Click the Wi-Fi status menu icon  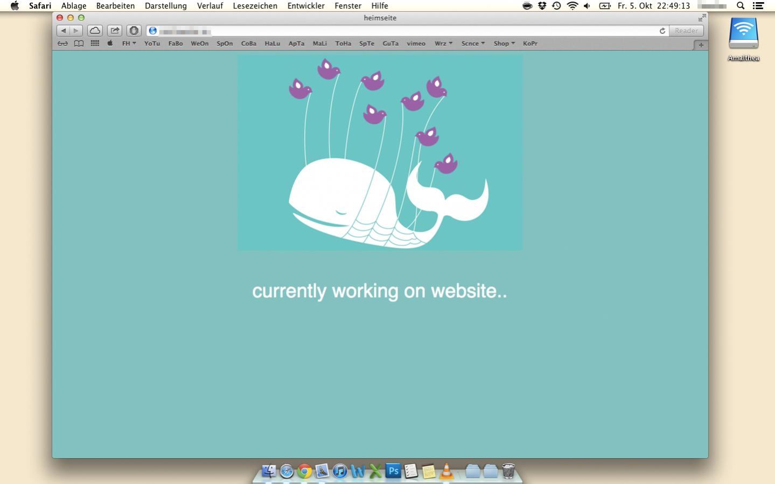coord(572,6)
